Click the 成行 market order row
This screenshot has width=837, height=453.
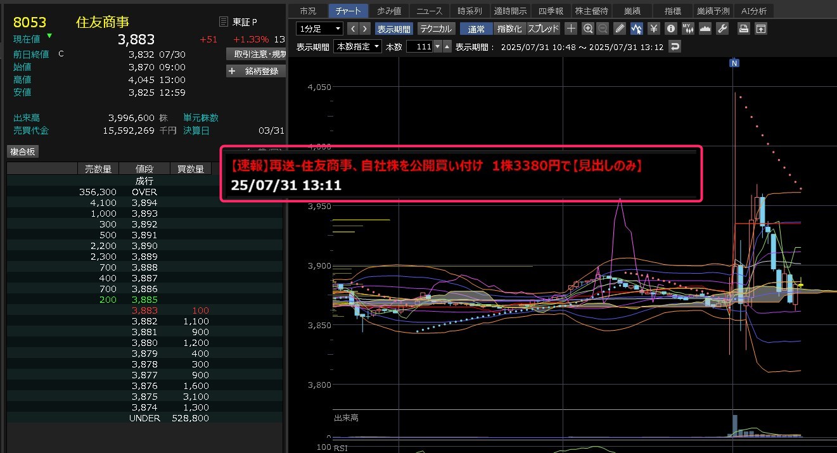pos(144,181)
